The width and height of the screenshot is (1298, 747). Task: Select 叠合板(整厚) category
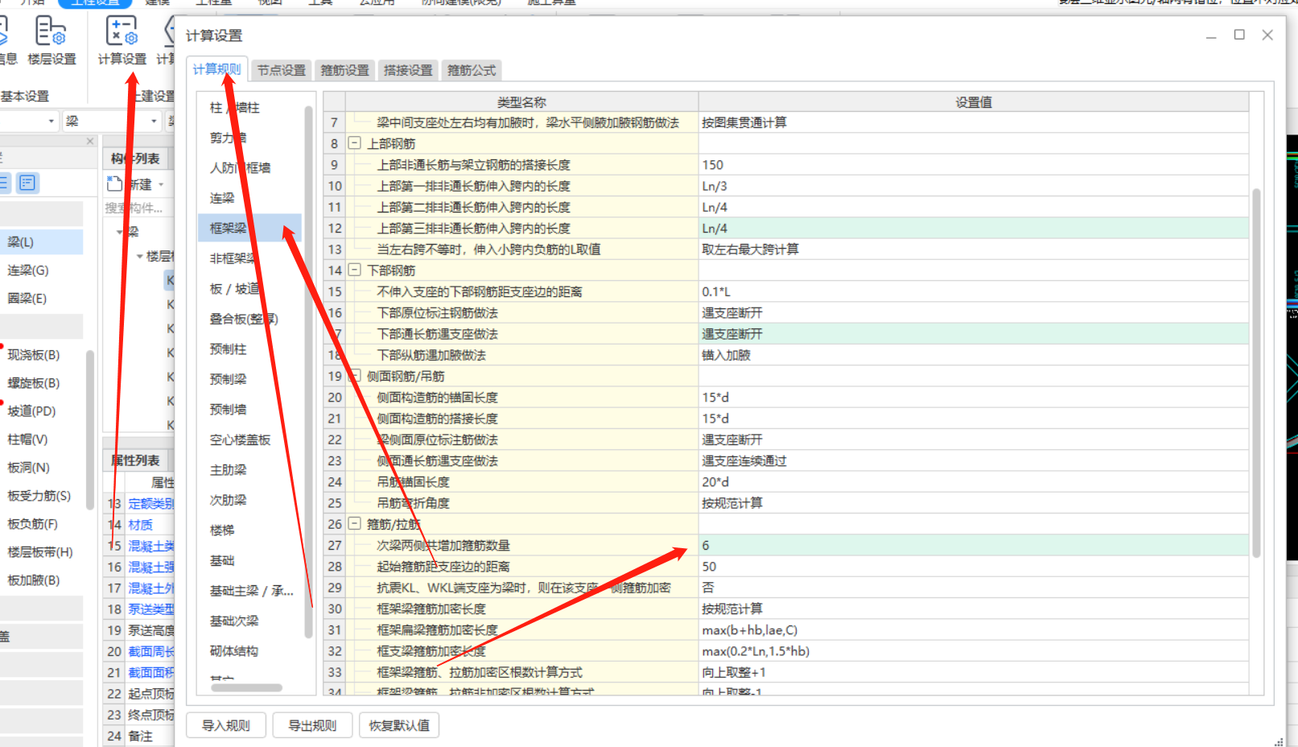244,319
